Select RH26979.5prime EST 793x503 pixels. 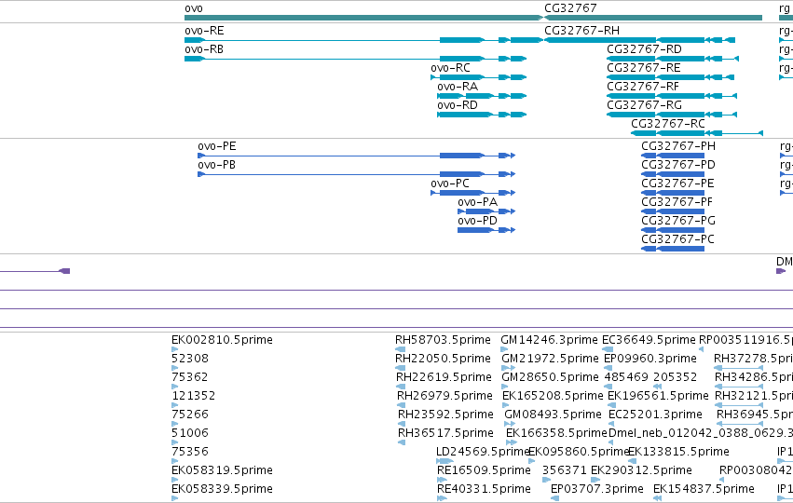pos(444,396)
